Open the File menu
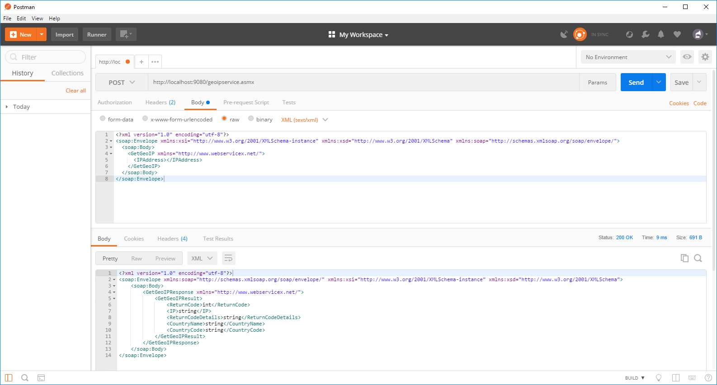Screen dimensions: 717x385 click(x=7, y=19)
